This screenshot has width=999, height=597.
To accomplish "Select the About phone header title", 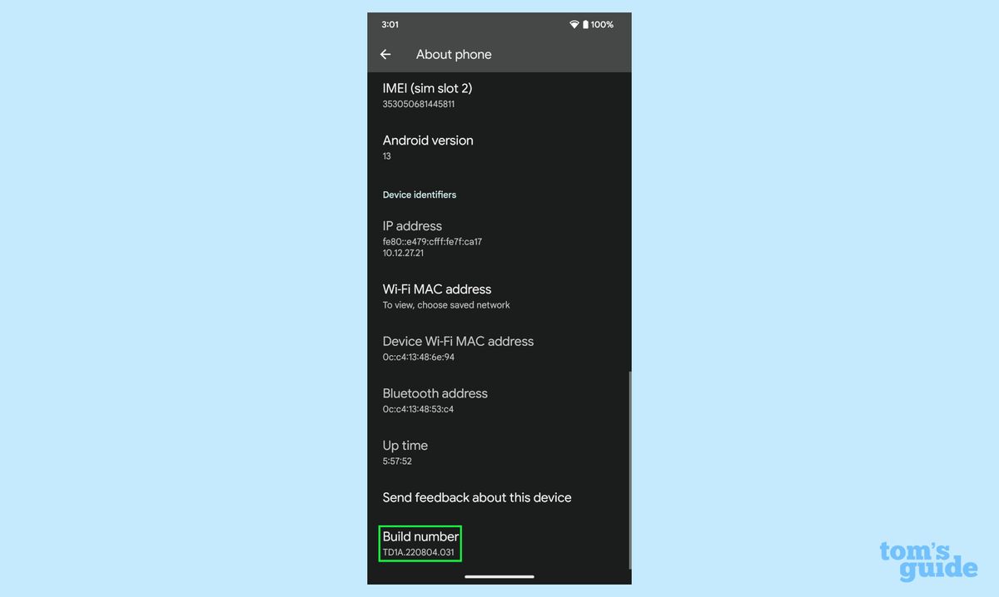I will (x=454, y=54).
